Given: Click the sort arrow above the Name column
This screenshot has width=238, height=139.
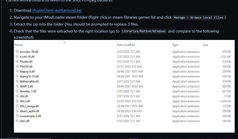Looking at the screenshot, I should (65, 42).
